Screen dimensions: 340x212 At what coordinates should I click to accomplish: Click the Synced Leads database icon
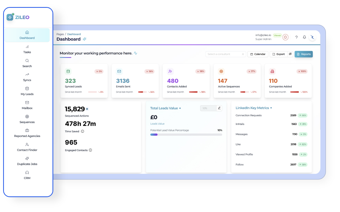[68, 71]
